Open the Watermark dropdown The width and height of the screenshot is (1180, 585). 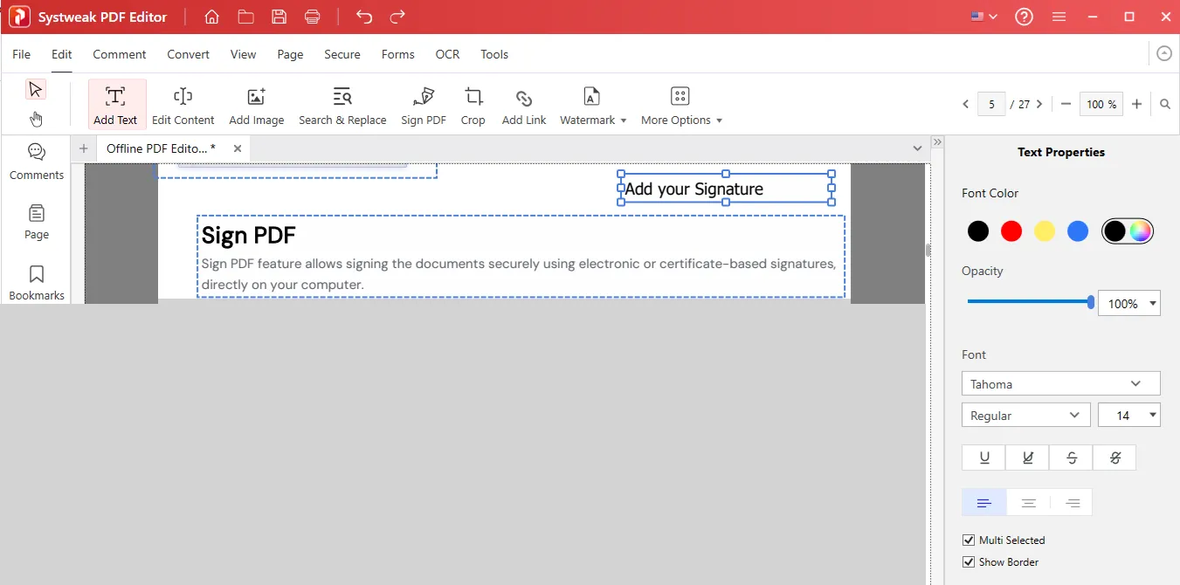tap(592, 103)
